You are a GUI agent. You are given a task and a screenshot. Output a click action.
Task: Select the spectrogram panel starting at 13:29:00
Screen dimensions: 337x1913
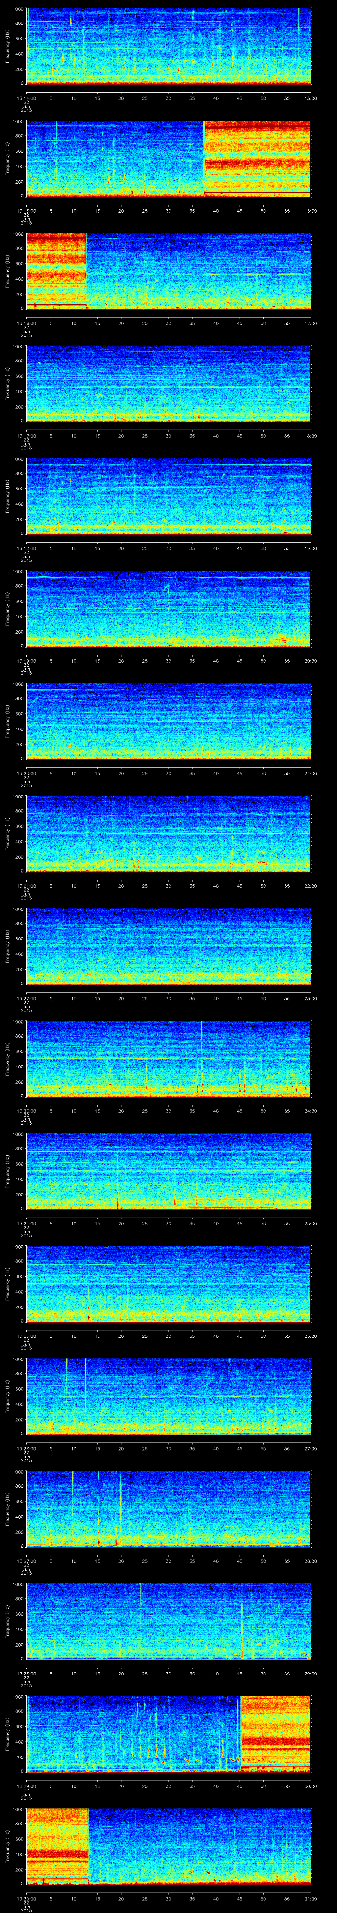[x=168, y=1734]
